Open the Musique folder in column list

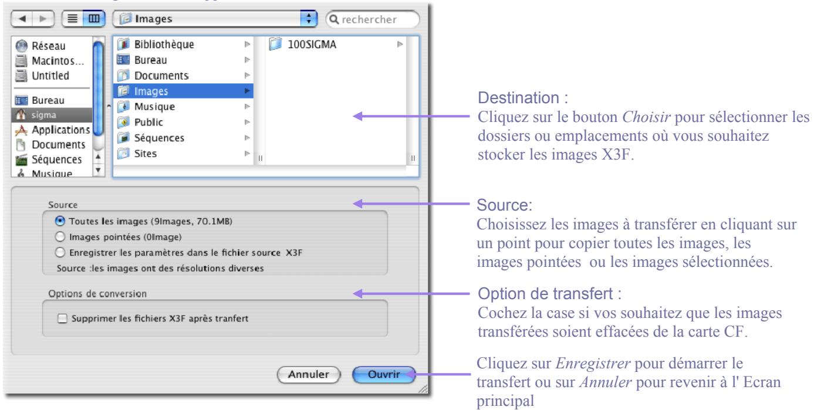point(183,107)
